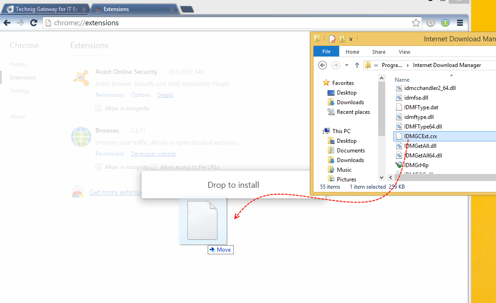Open Share tab in Explorer ribbon
The height and width of the screenshot is (303, 496).
(379, 52)
